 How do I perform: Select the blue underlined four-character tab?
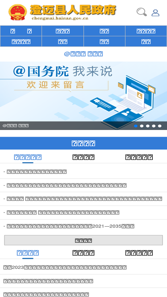pyautogui.click(x=28, y=252)
